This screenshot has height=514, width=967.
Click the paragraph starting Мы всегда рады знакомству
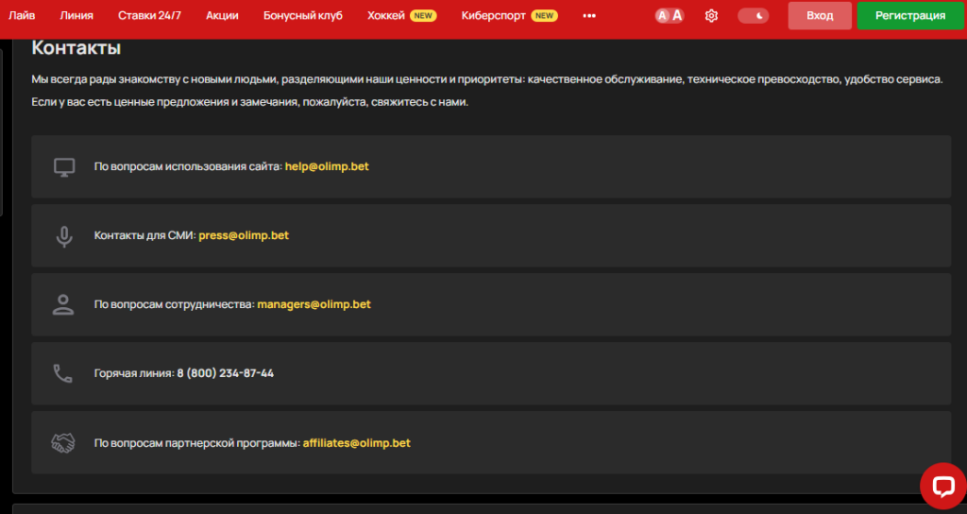[x=487, y=79]
